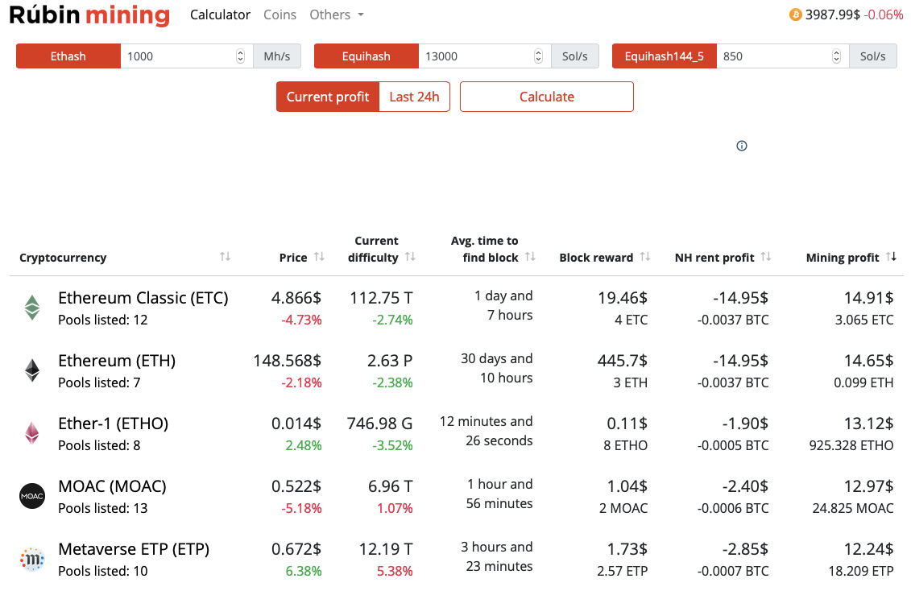Sort table by Mining profit arrows
This screenshot has width=911, height=591.
click(891, 257)
